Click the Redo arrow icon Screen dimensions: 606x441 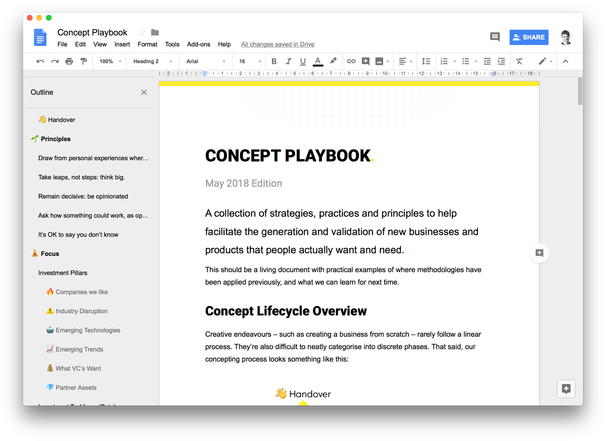[x=55, y=61]
